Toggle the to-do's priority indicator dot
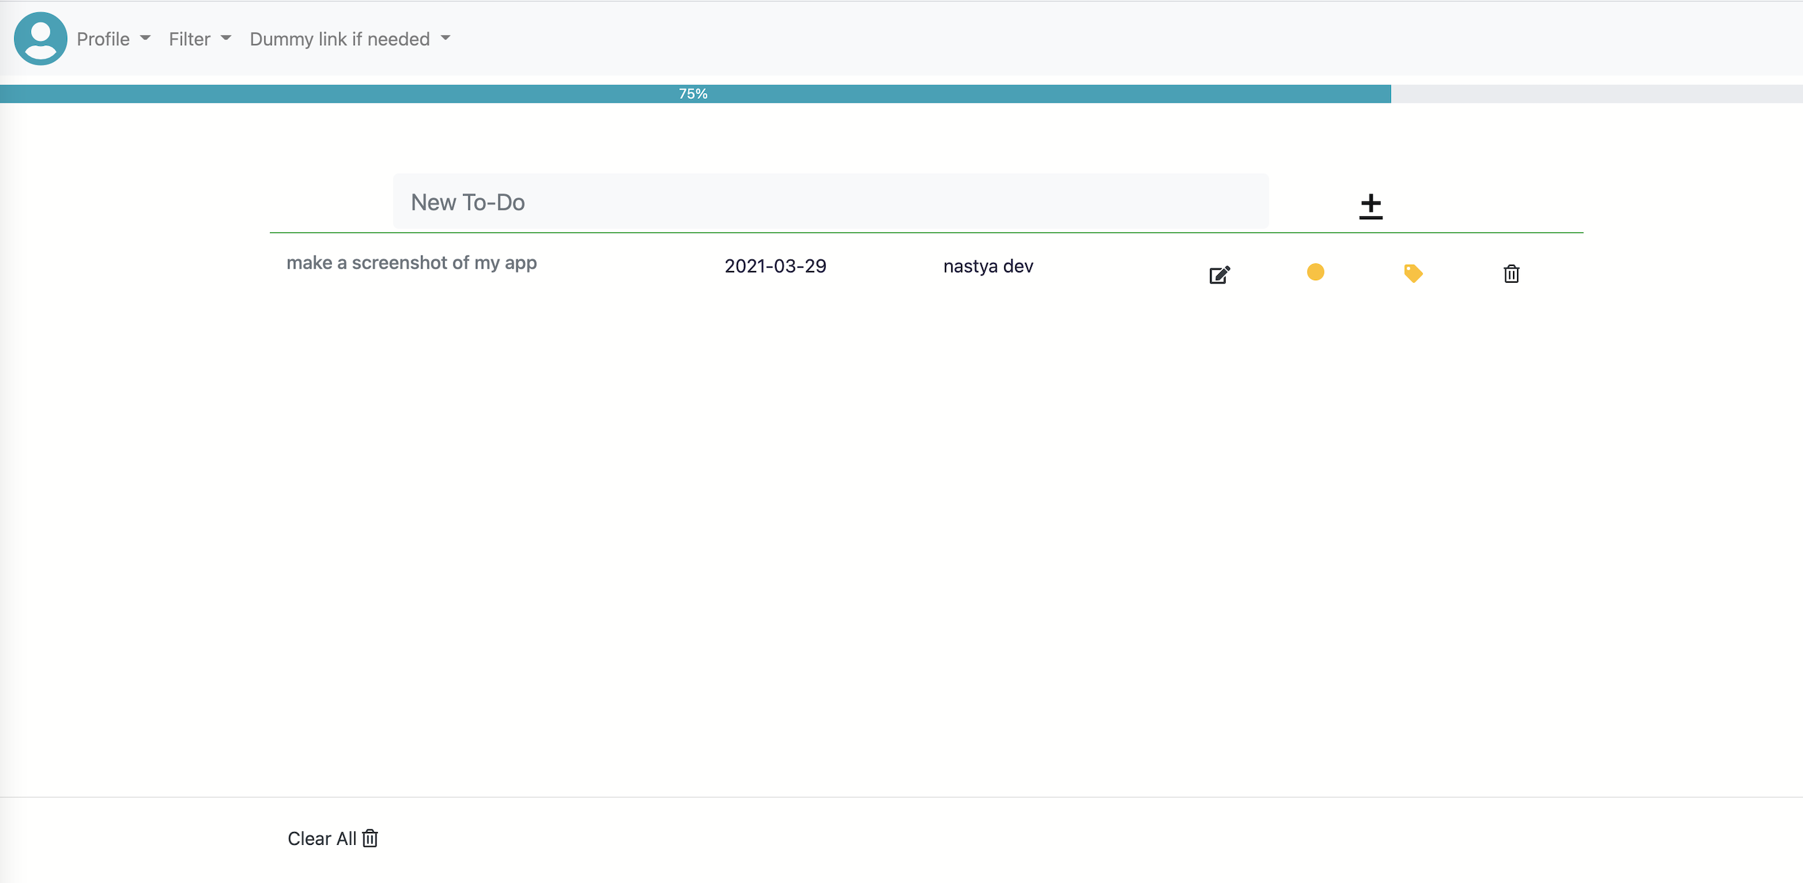Viewport: 1803px width, 883px height. [x=1316, y=272]
